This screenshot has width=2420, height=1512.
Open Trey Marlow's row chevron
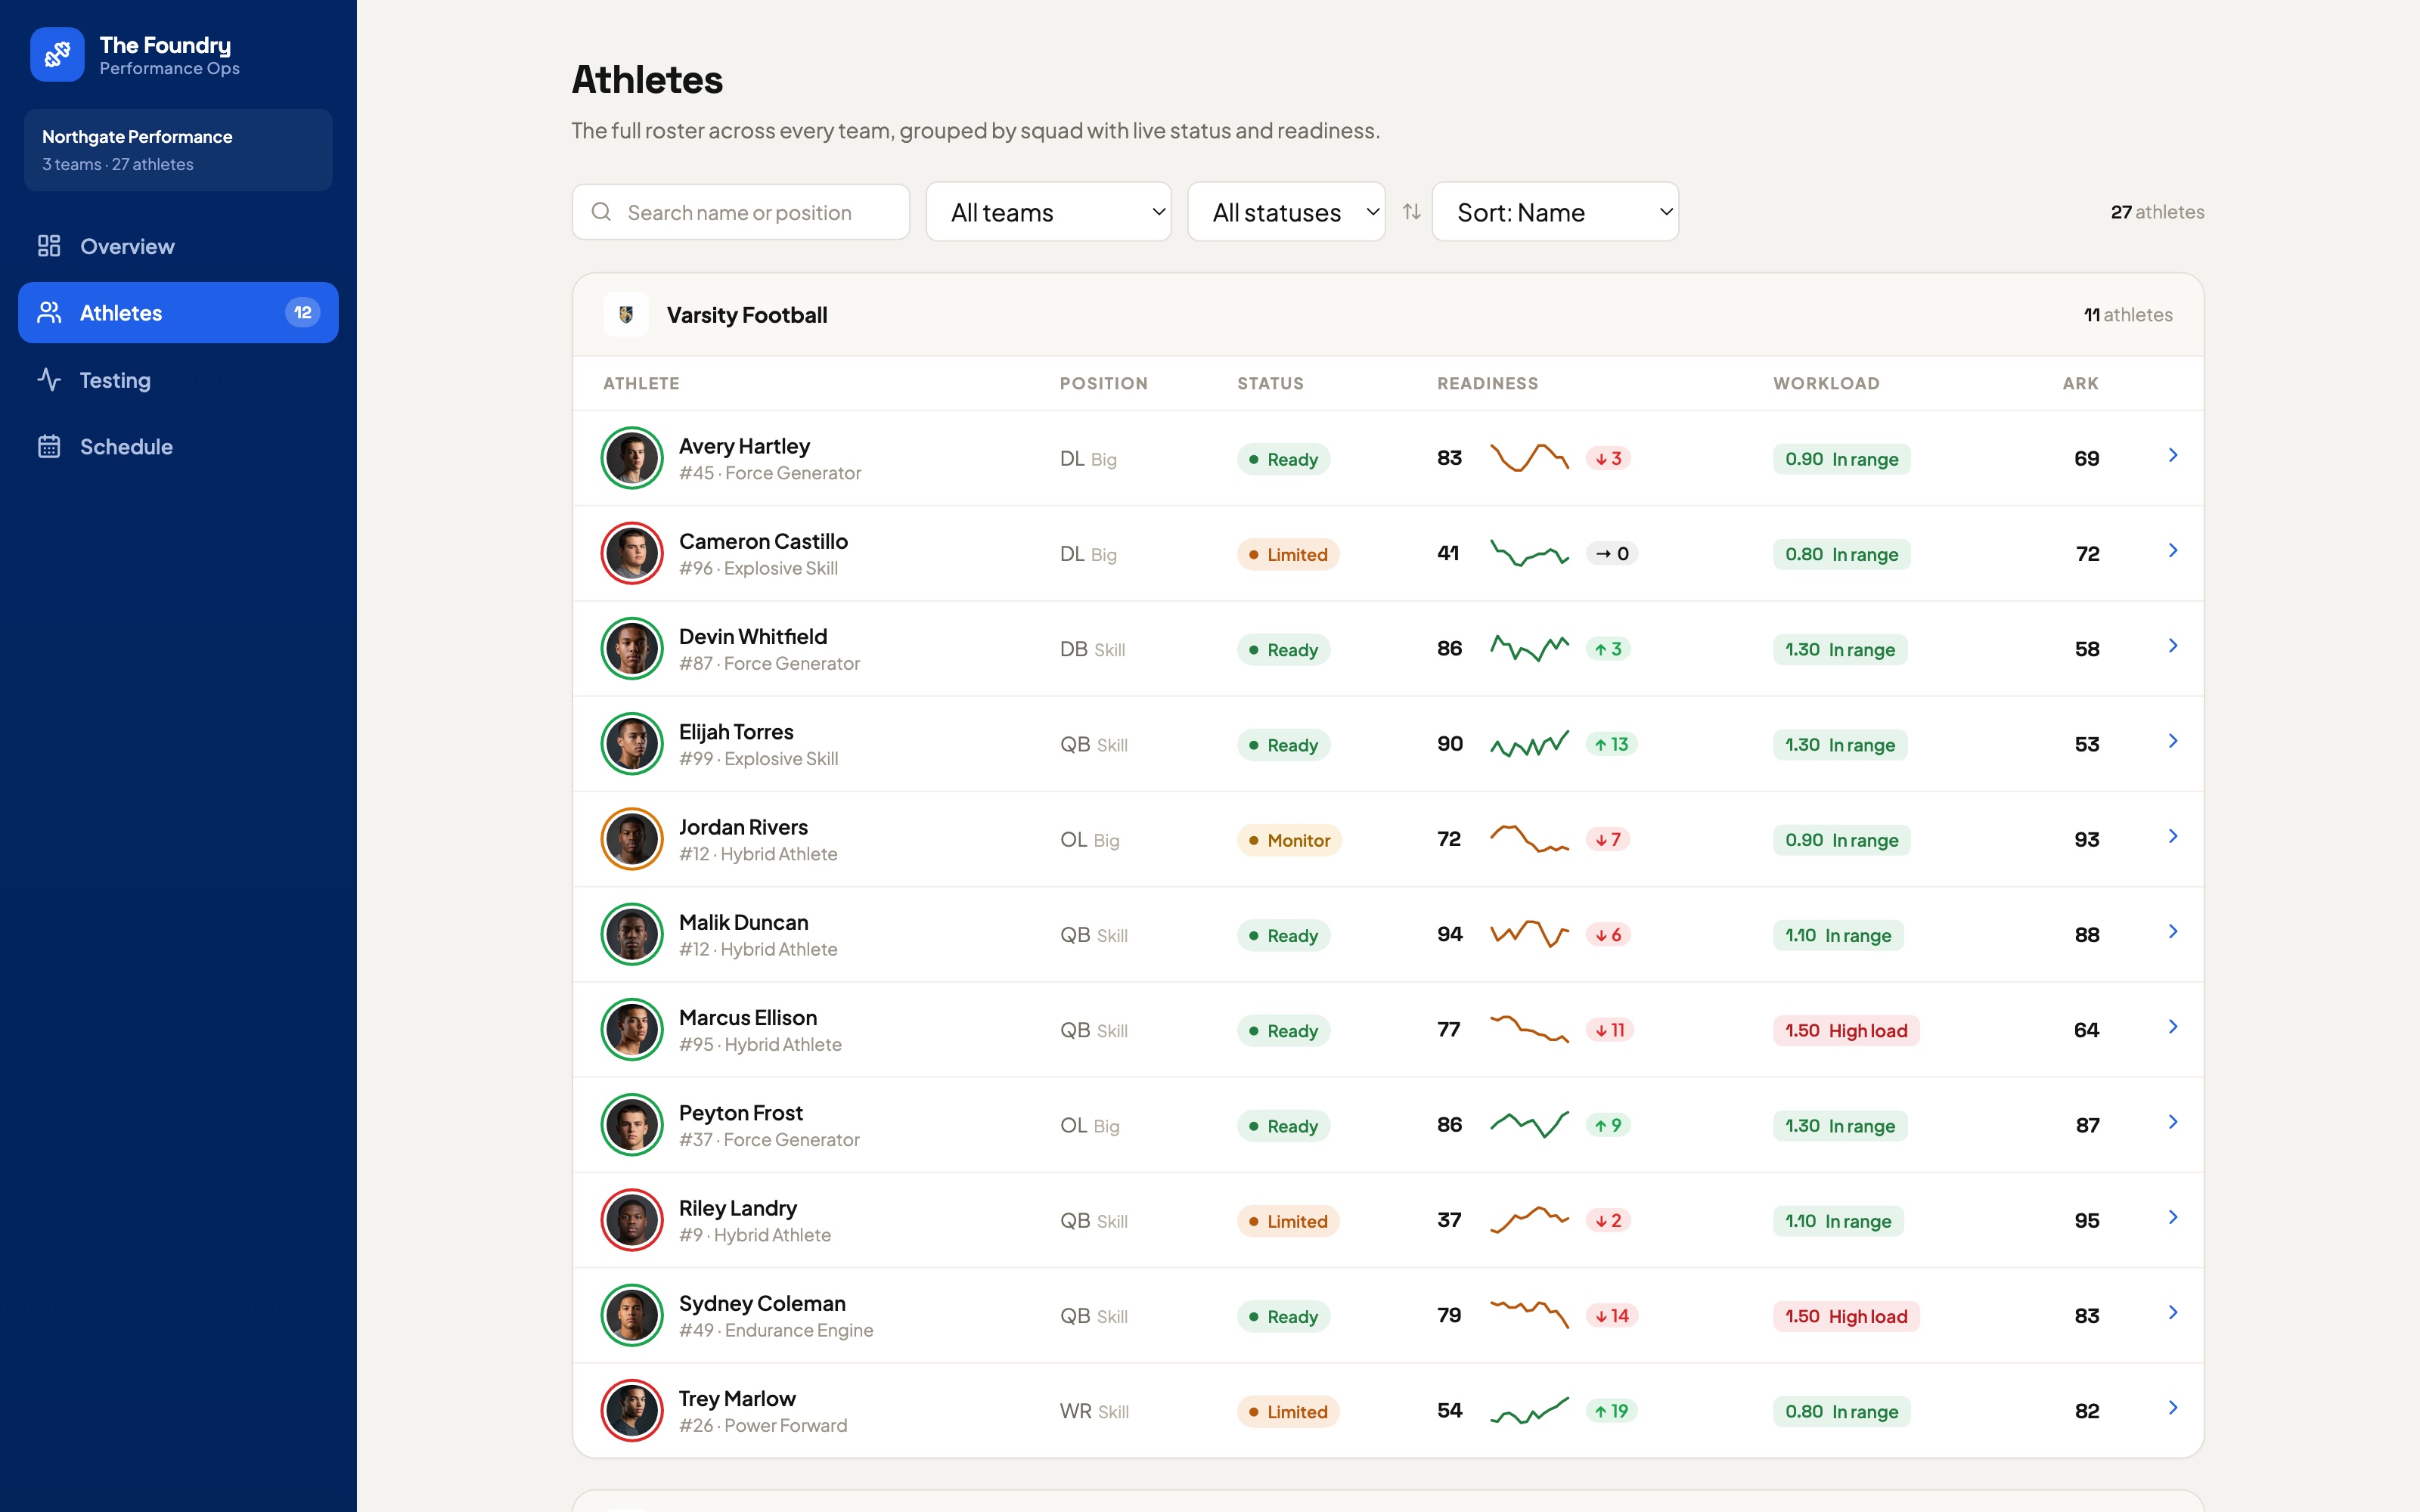pyautogui.click(x=2173, y=1408)
